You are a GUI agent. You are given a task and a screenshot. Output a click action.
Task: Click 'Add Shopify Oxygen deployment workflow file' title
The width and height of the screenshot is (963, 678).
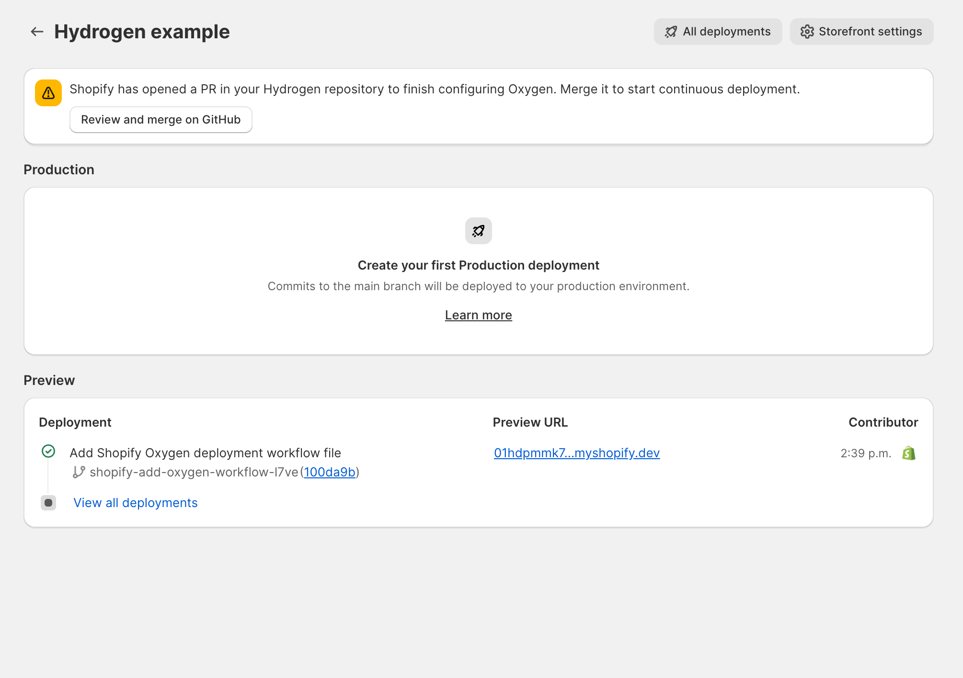tap(206, 453)
